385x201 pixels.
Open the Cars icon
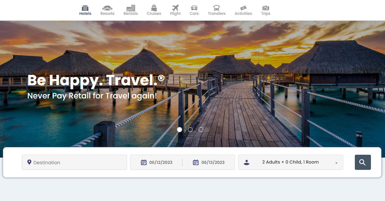[194, 8]
